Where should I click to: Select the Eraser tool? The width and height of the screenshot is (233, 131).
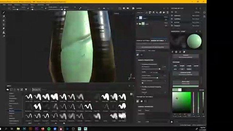click(x=4, y=16)
